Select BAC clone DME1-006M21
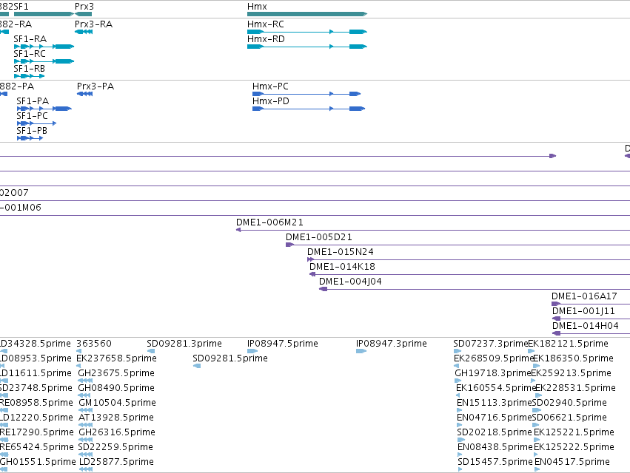 point(433,230)
